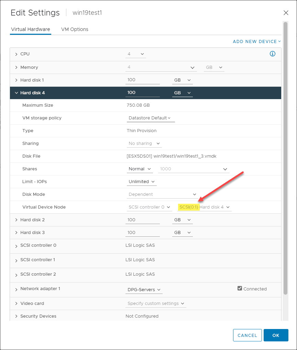Click the CPU information icon
The image size is (297, 350).
273,54
